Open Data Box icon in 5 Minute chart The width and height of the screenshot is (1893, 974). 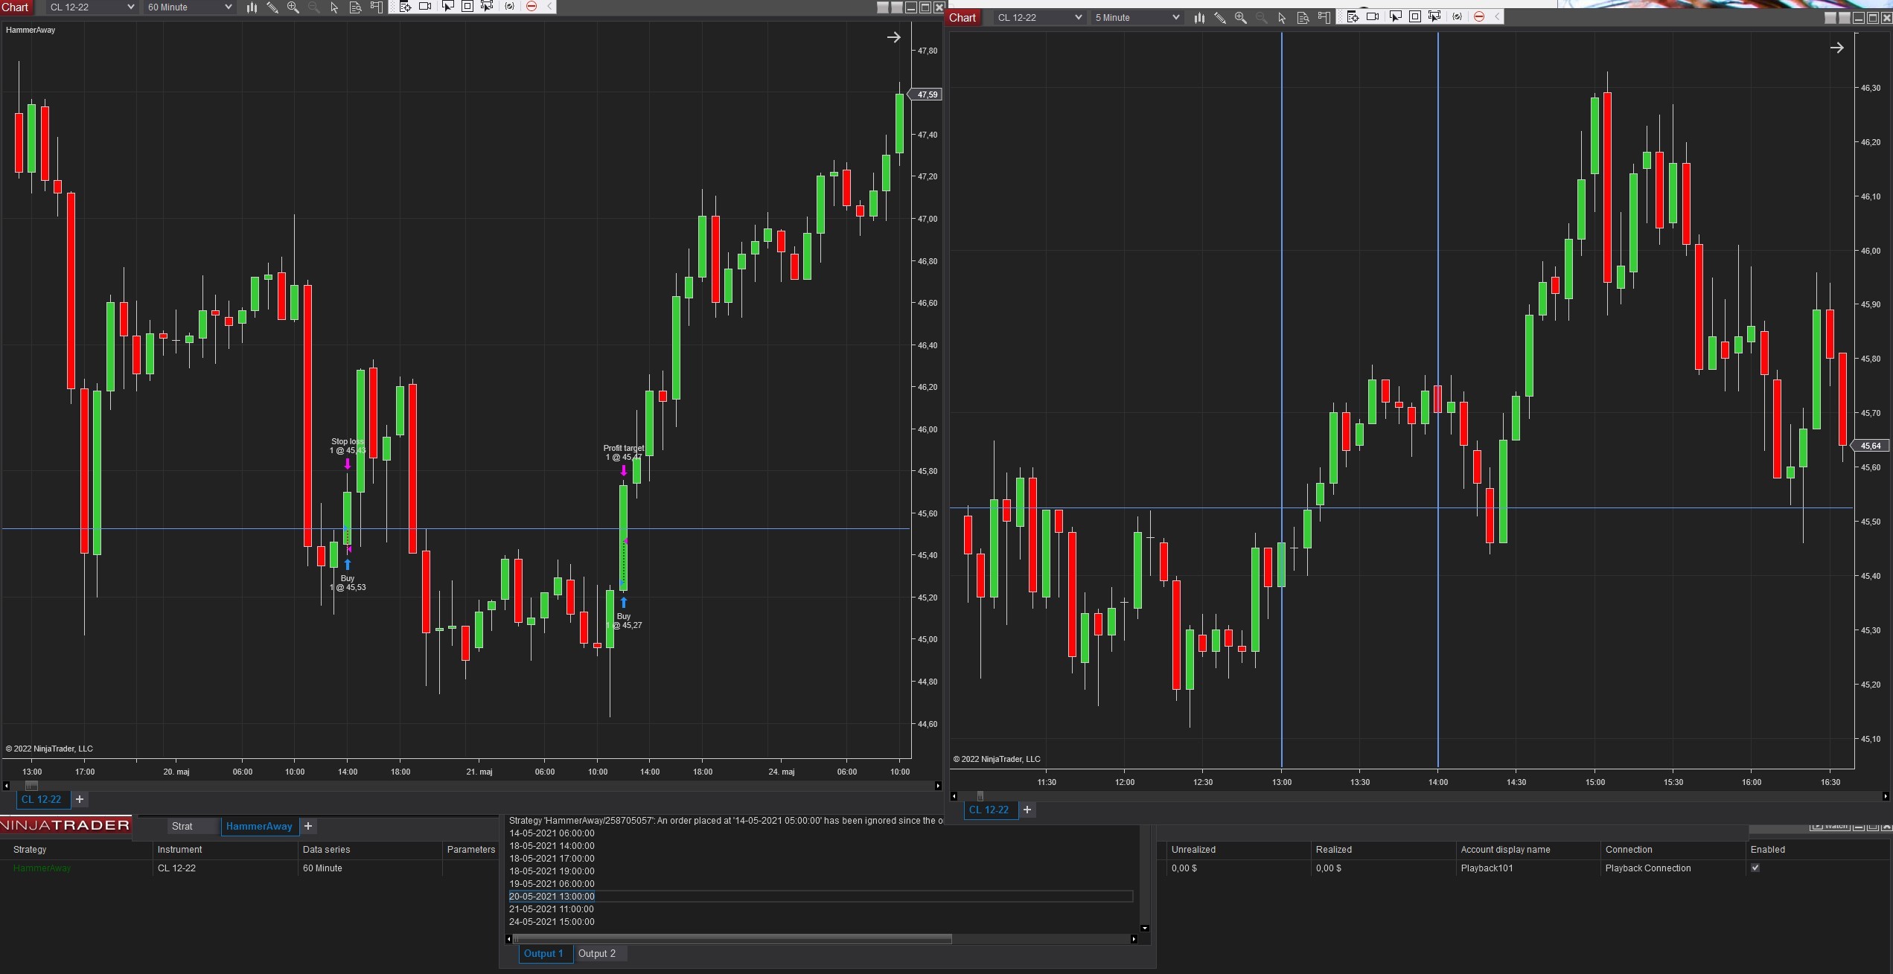coord(1303,18)
